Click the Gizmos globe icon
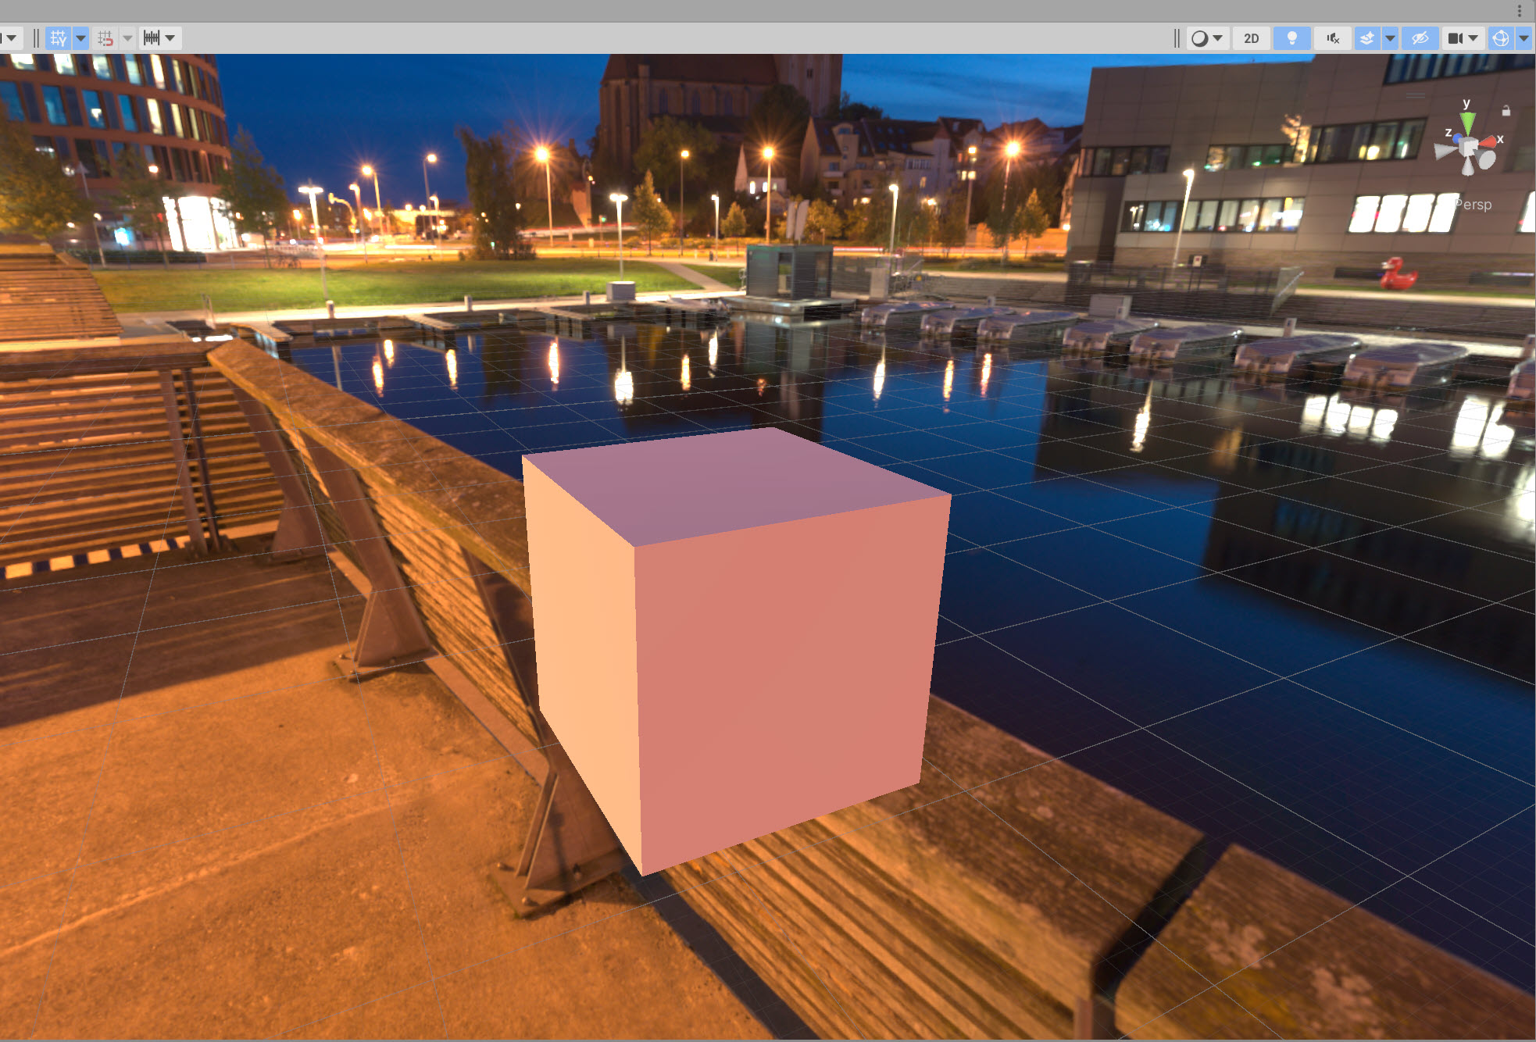The image size is (1536, 1042). pyautogui.click(x=1500, y=38)
